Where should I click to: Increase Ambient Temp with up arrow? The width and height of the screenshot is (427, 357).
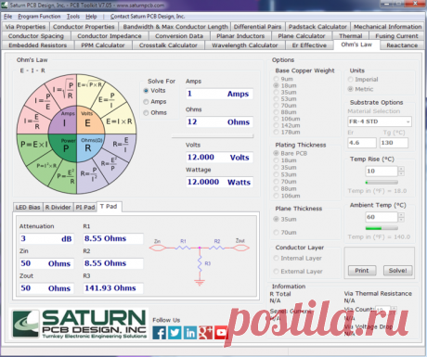pyautogui.click(x=401, y=215)
